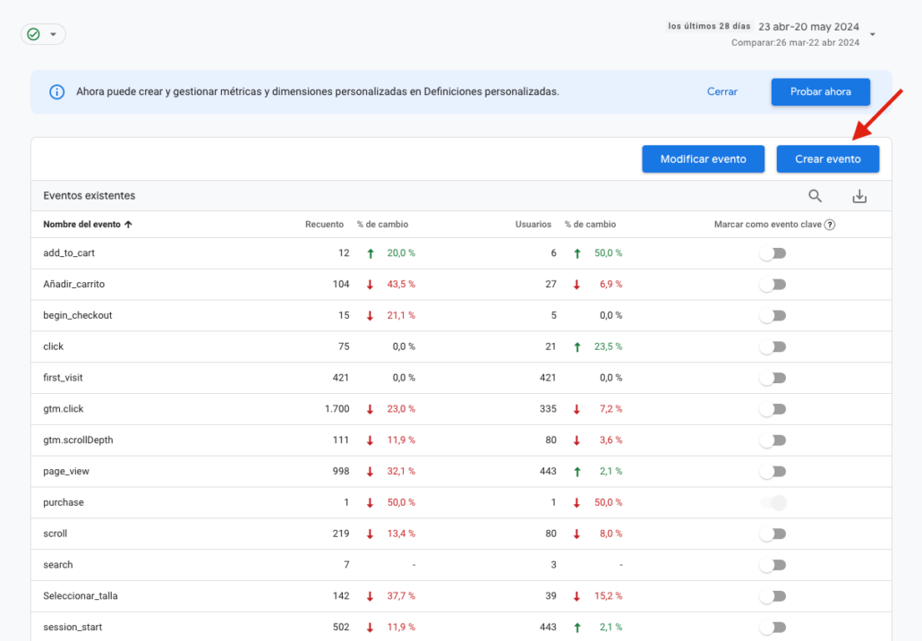Sort by Usuarios column header
922x641 pixels.
533,225
